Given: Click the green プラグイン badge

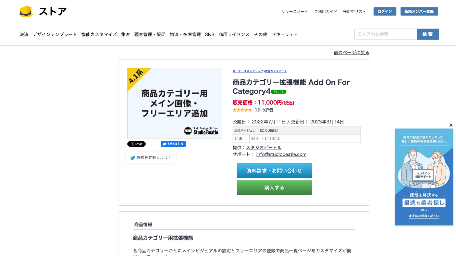Looking at the screenshot, I should (278, 92).
